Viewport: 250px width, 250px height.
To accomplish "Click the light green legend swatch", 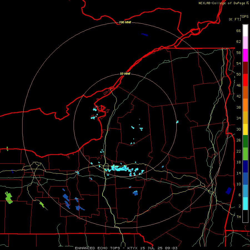I will 245,154.
